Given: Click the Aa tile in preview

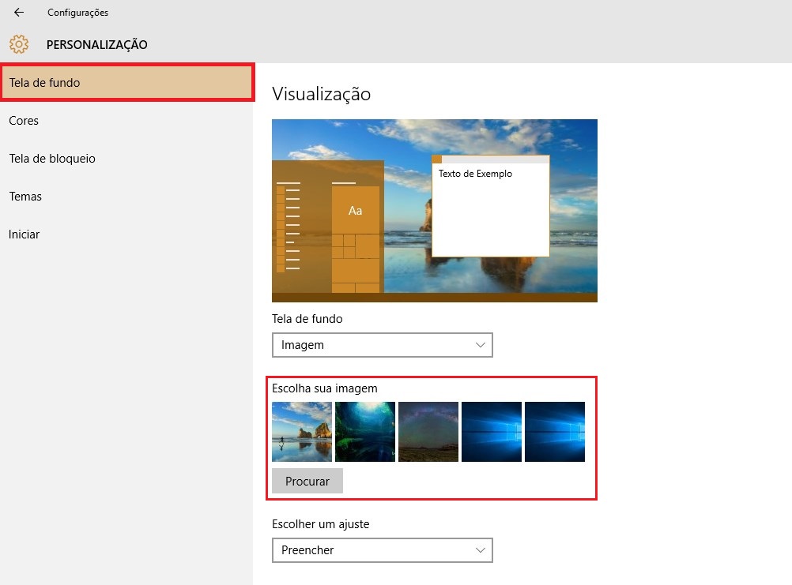Looking at the screenshot, I should coord(356,210).
